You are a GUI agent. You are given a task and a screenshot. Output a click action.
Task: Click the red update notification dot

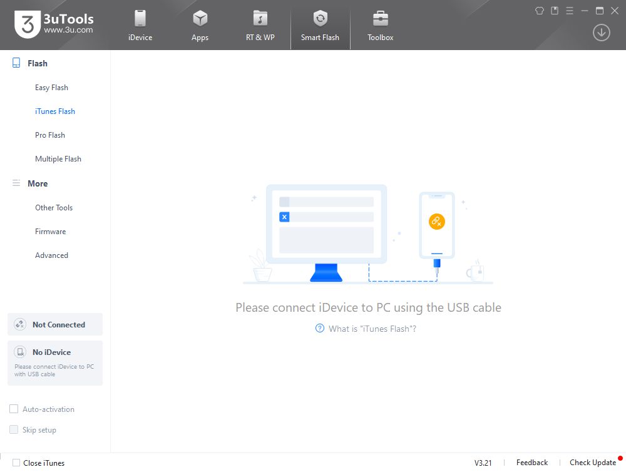point(620,458)
